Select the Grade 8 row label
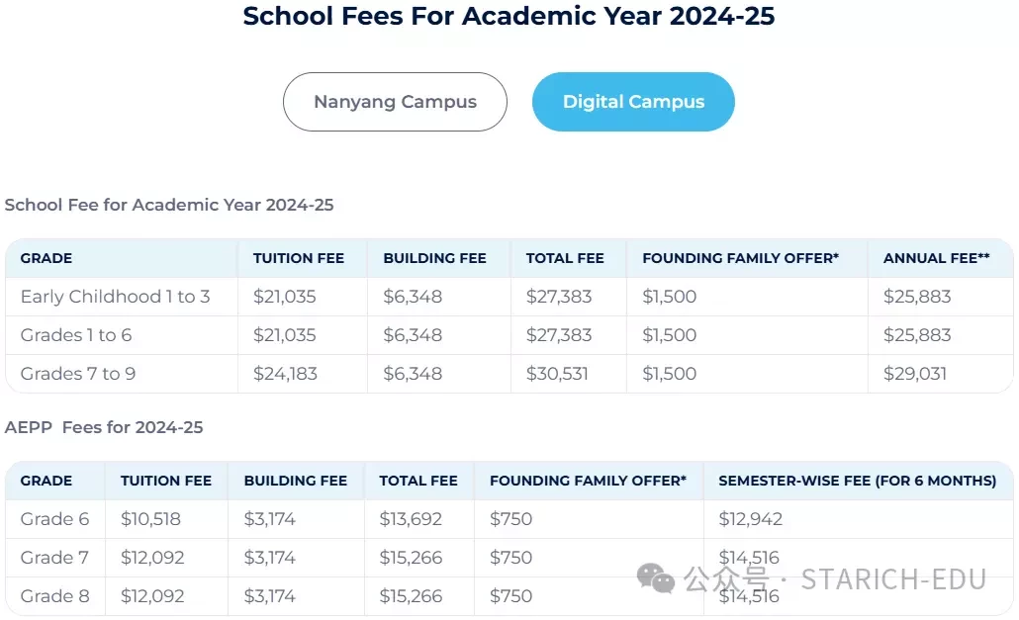Image resolution: width=1019 pixels, height=620 pixels. click(x=54, y=596)
